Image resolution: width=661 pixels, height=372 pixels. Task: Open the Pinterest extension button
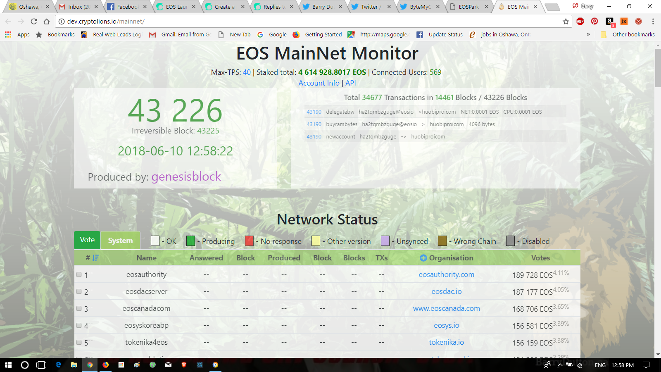click(x=594, y=21)
